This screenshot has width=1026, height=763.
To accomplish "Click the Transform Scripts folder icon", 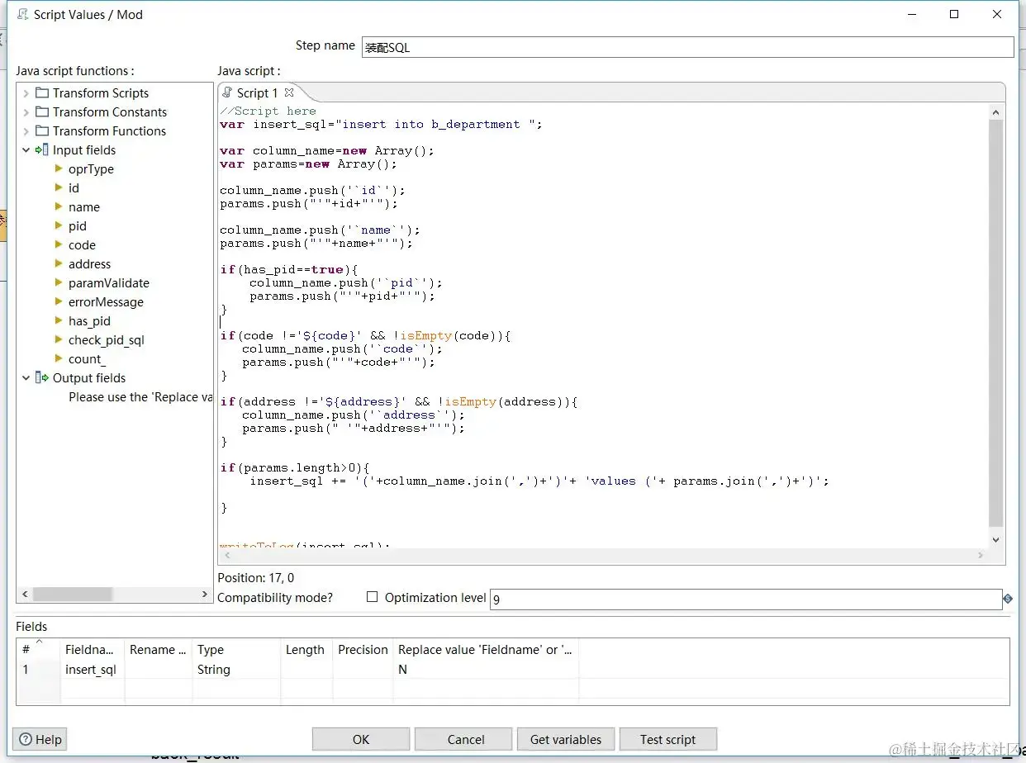I will coord(42,93).
